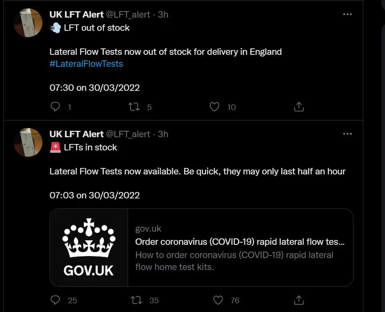This screenshot has width=385, height=312.
Task: Open more options for the in stock tweet
Action: pos(348,134)
